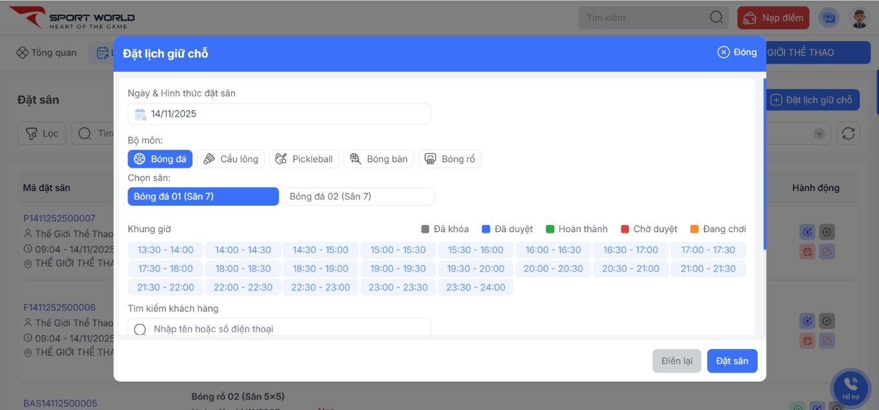The image size is (879, 410).
Task: Open the blue chat bot icon
Action: (829, 18)
